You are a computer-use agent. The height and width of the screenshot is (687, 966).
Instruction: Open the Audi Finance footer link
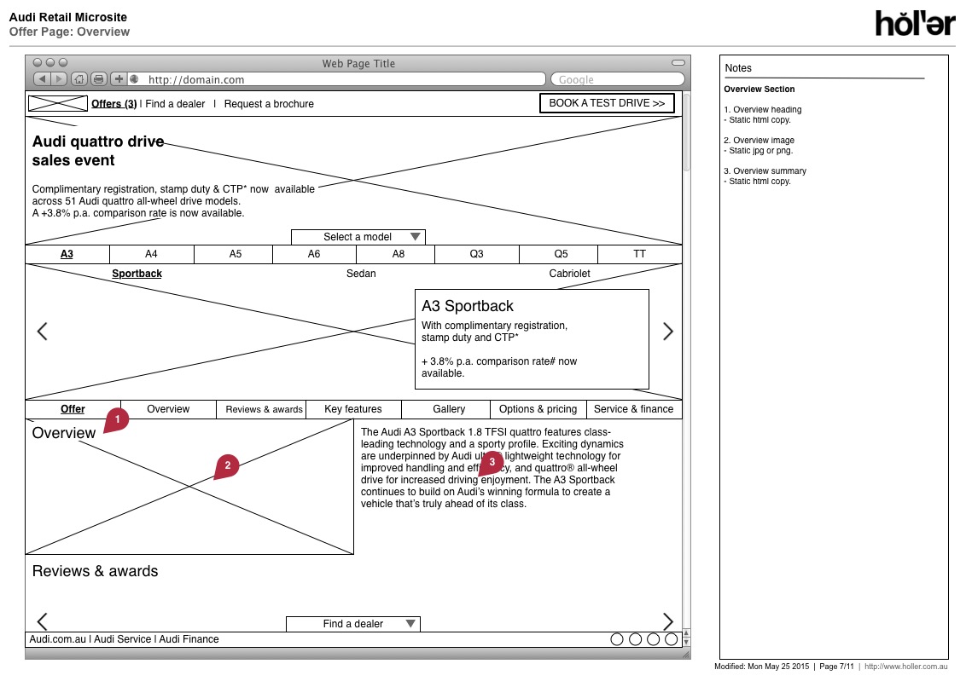coord(189,639)
